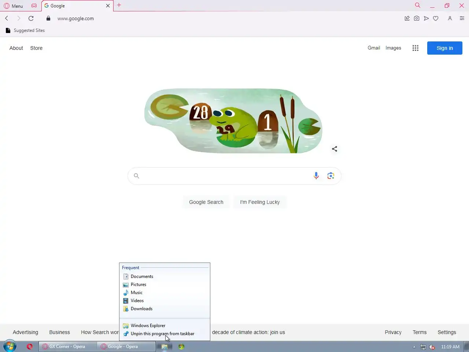Screen dimensions: 469x352
Task: Launch Windows Explorer from jump list
Action: point(165,326)
